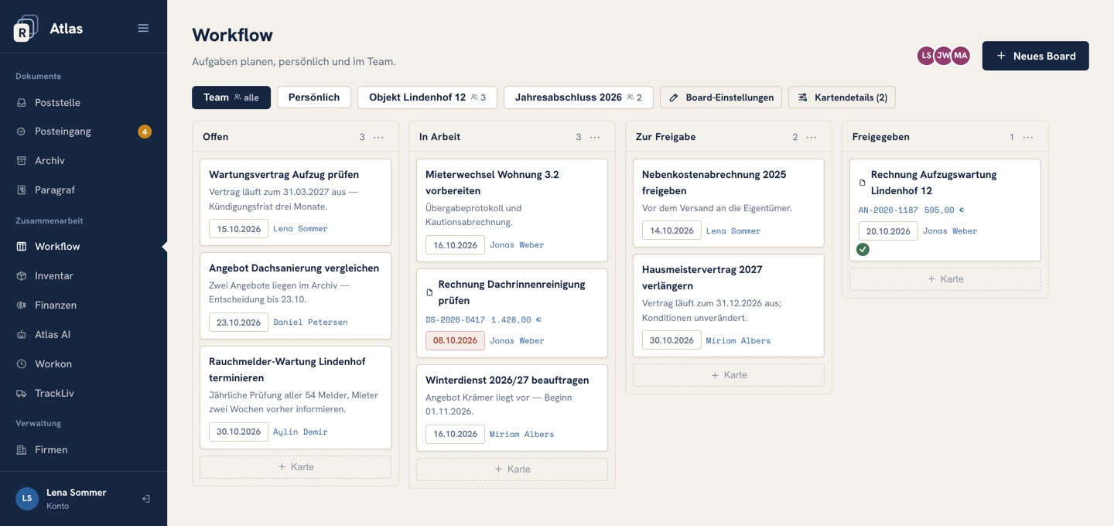Open card Angebot Dachsanierung vergleichen

[296, 295]
